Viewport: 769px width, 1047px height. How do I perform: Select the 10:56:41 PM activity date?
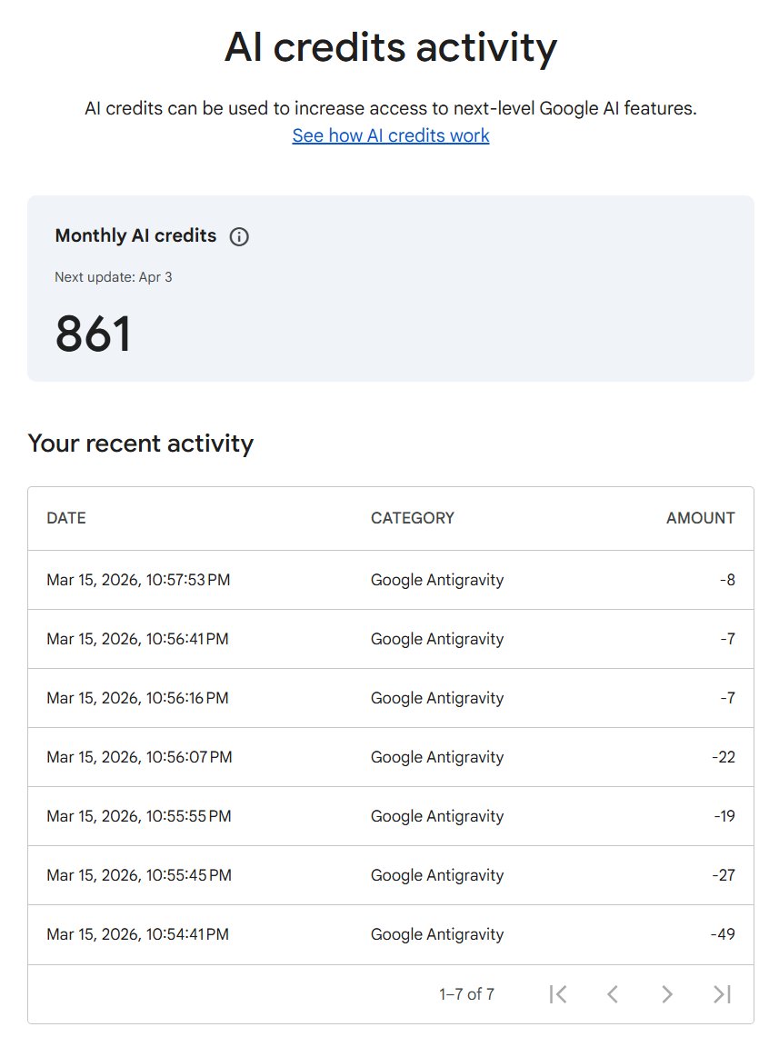[x=137, y=639]
